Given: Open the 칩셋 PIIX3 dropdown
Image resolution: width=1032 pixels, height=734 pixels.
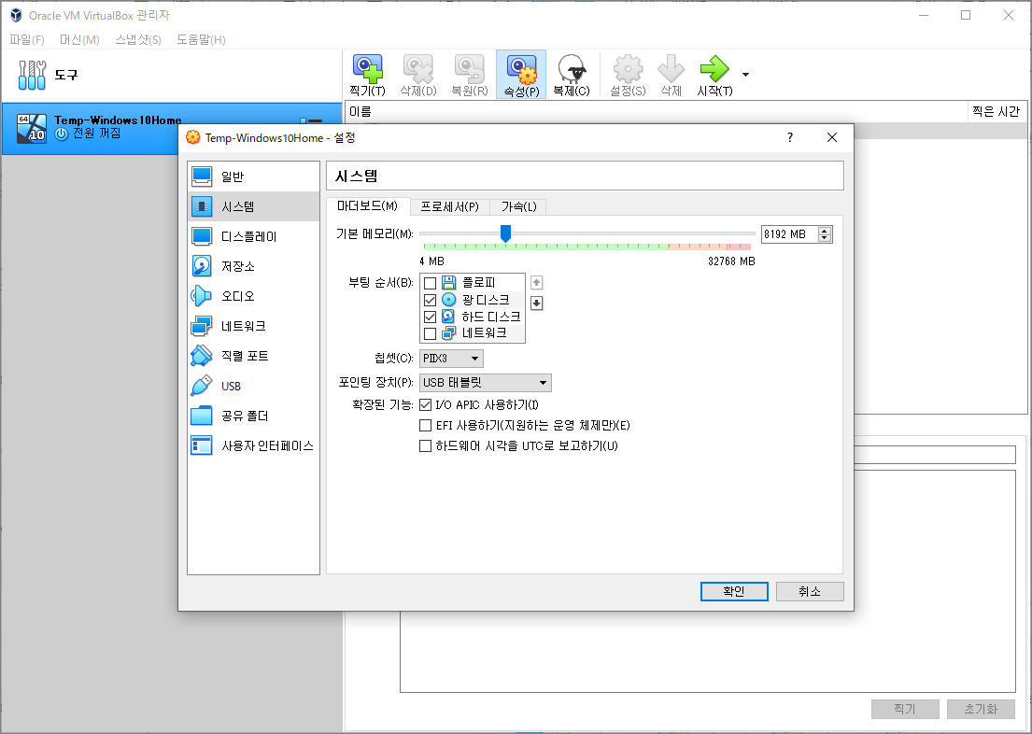Looking at the screenshot, I should coord(451,358).
